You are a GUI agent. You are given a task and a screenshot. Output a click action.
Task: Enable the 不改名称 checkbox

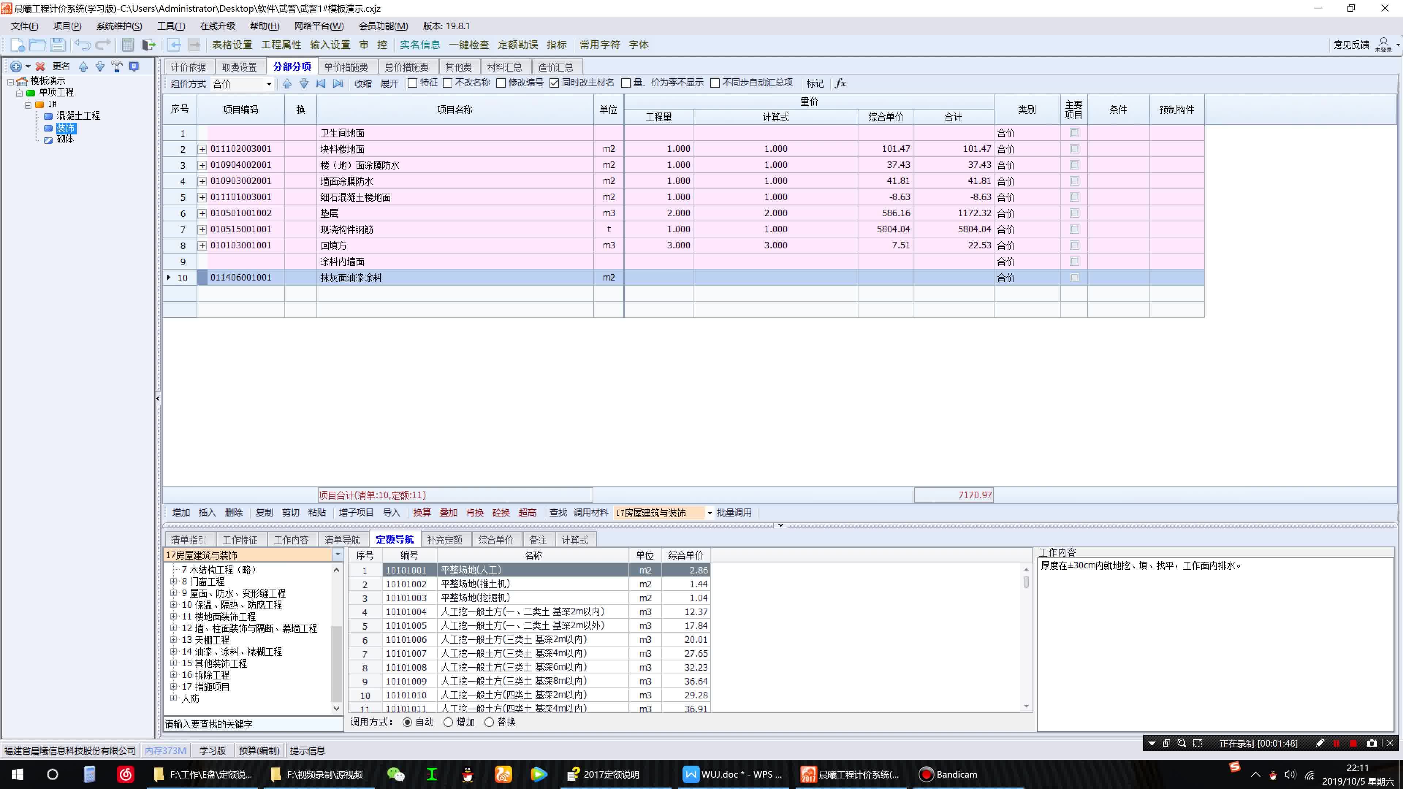[x=448, y=83]
